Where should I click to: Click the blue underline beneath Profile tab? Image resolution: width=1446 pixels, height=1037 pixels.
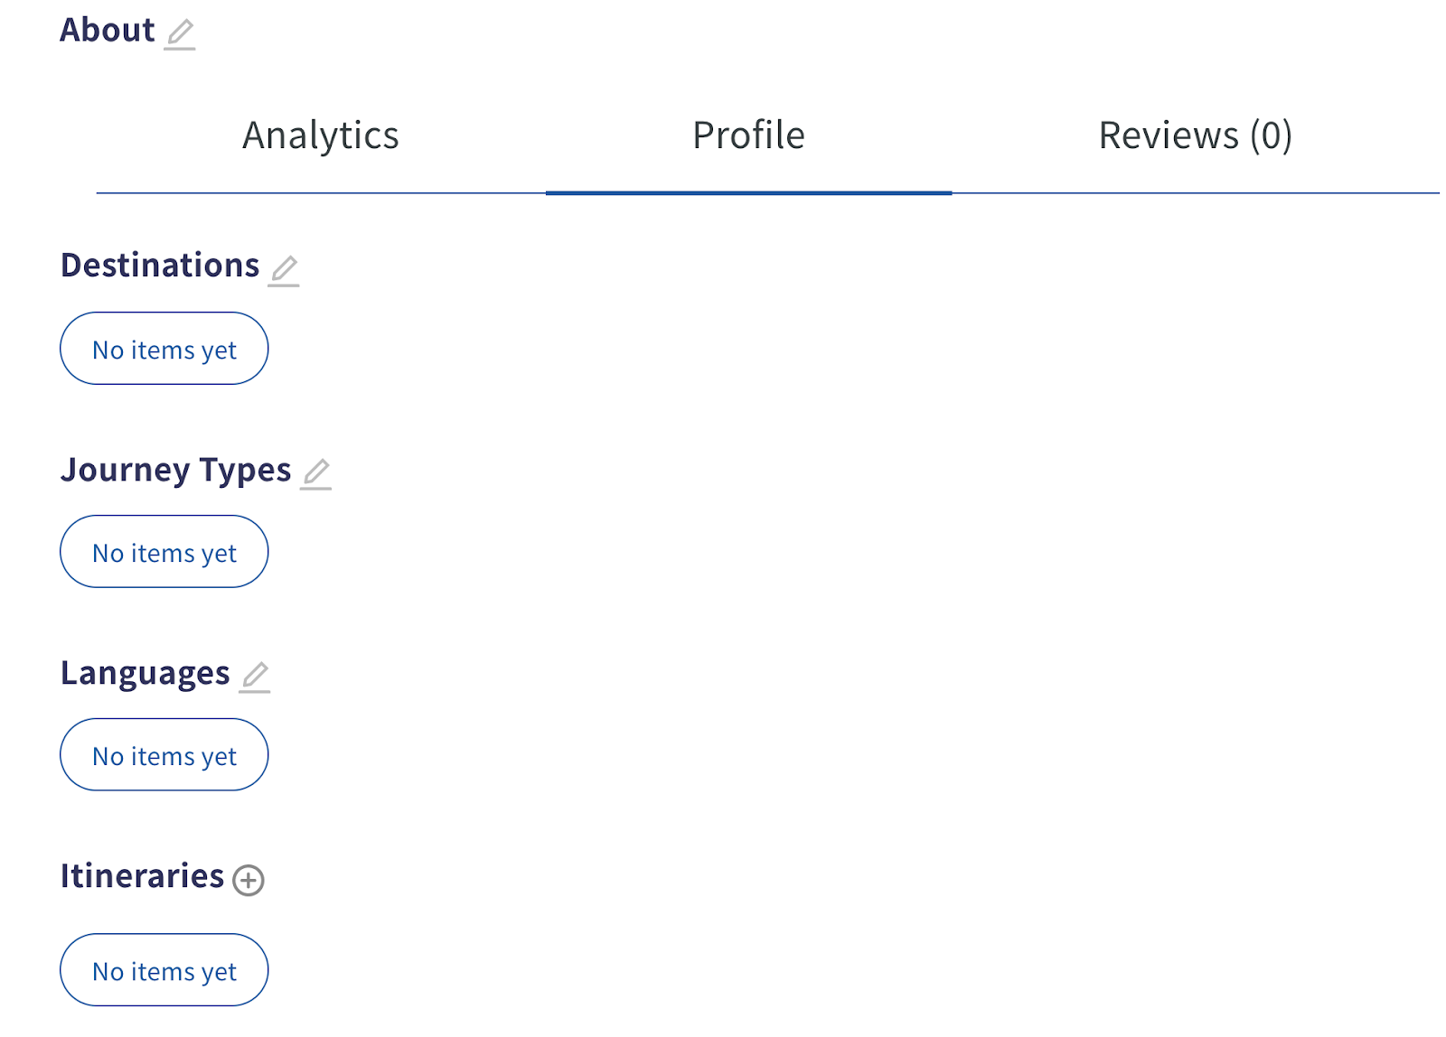point(748,192)
